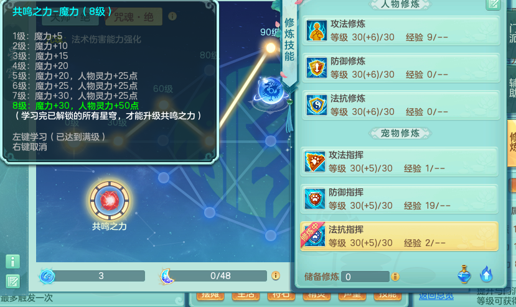
Task: Click the red 共鸣之力 orb
Action: (110, 201)
